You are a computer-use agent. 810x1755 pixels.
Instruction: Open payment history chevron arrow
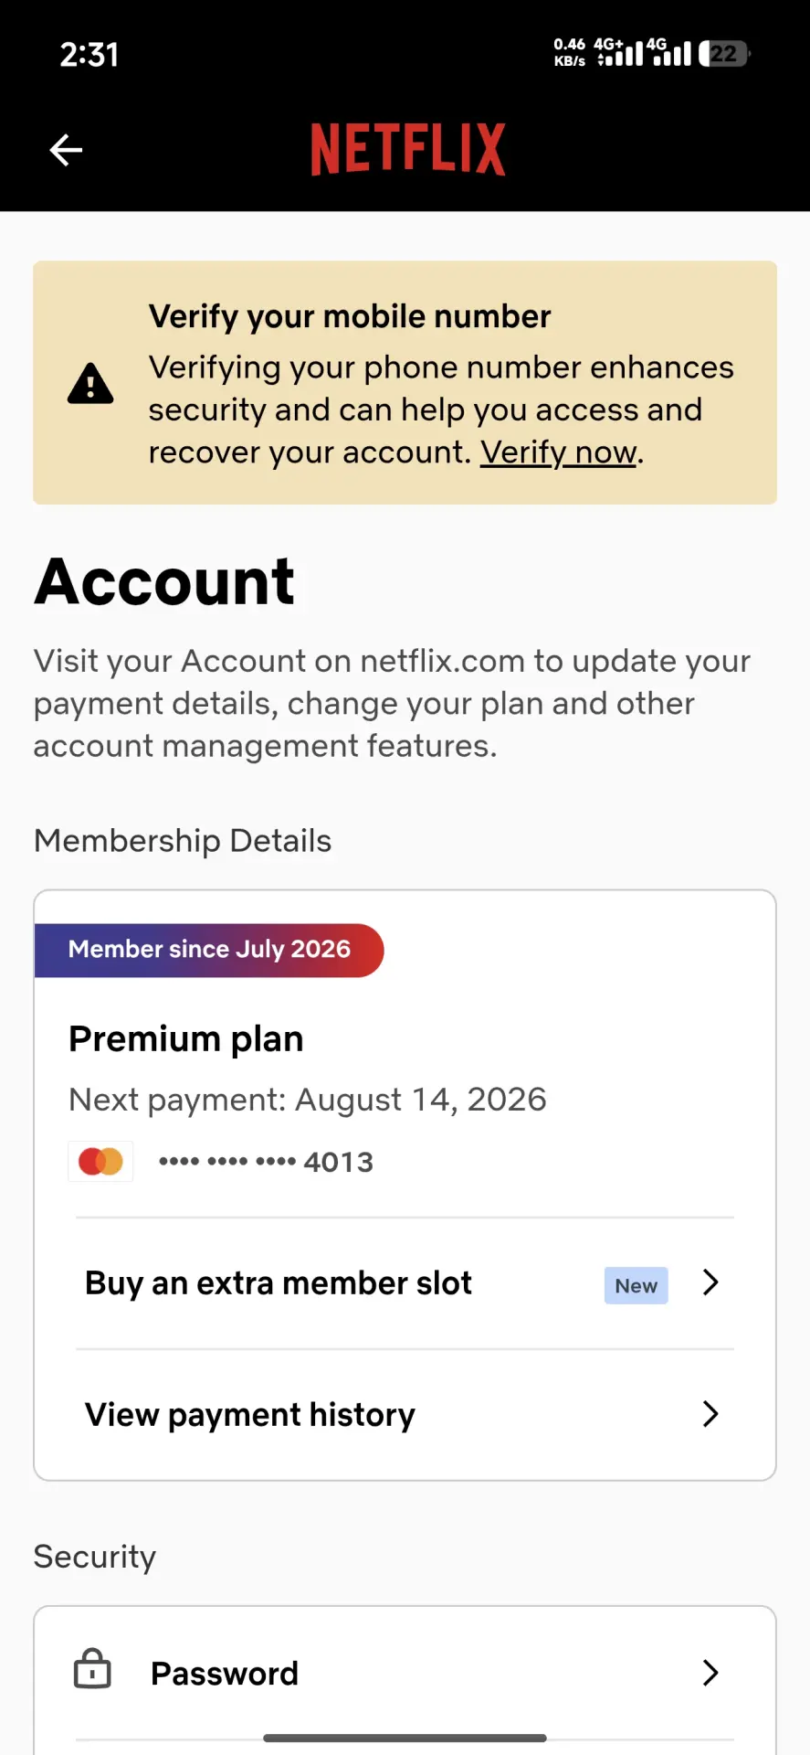point(710,1414)
